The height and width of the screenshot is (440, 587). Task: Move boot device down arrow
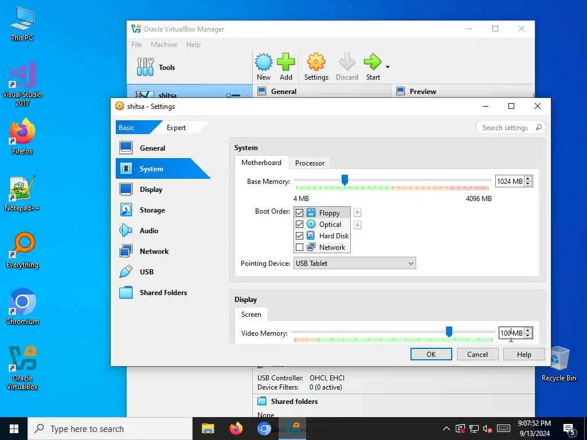coord(357,225)
